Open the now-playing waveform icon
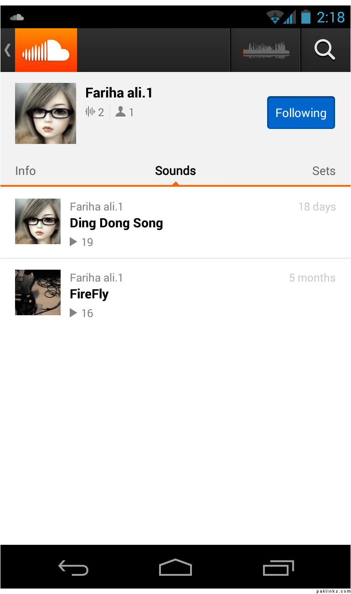The image size is (351, 594). 266,50
